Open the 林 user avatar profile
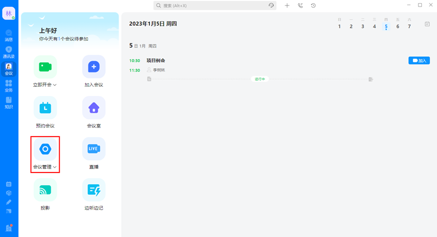The height and width of the screenshot is (237, 437). 9,13
